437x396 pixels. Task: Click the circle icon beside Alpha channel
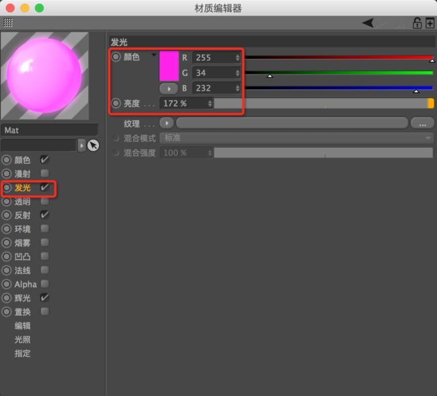(x=7, y=284)
